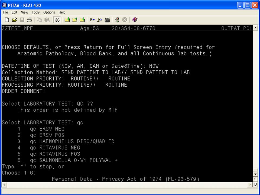
Task: Click row 'qc HAEMOPHILUS DISC/QUAD ID'
Action: point(66,141)
